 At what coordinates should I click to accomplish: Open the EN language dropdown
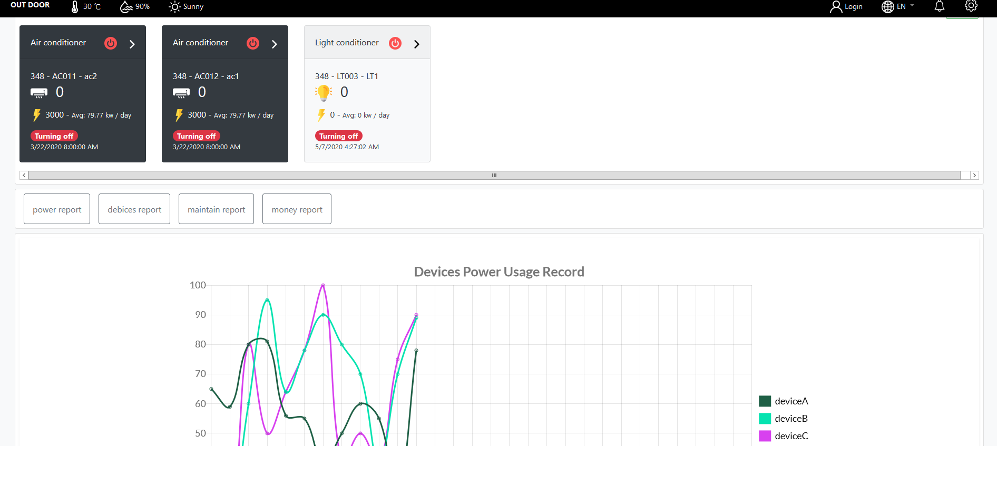click(x=905, y=6)
